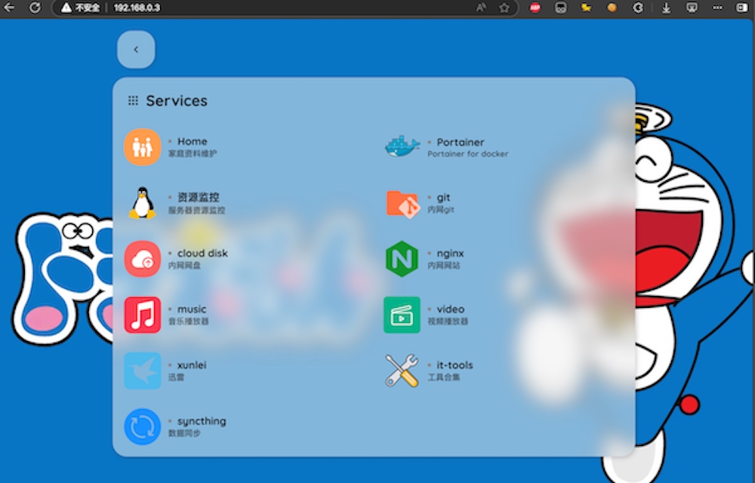Open the Home family icon

(x=142, y=146)
